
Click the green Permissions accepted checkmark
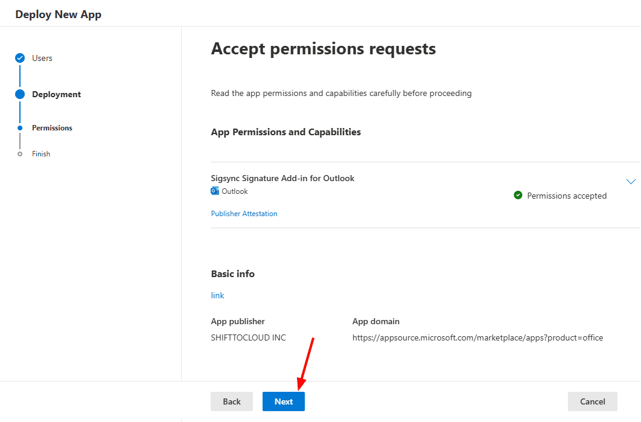click(518, 196)
